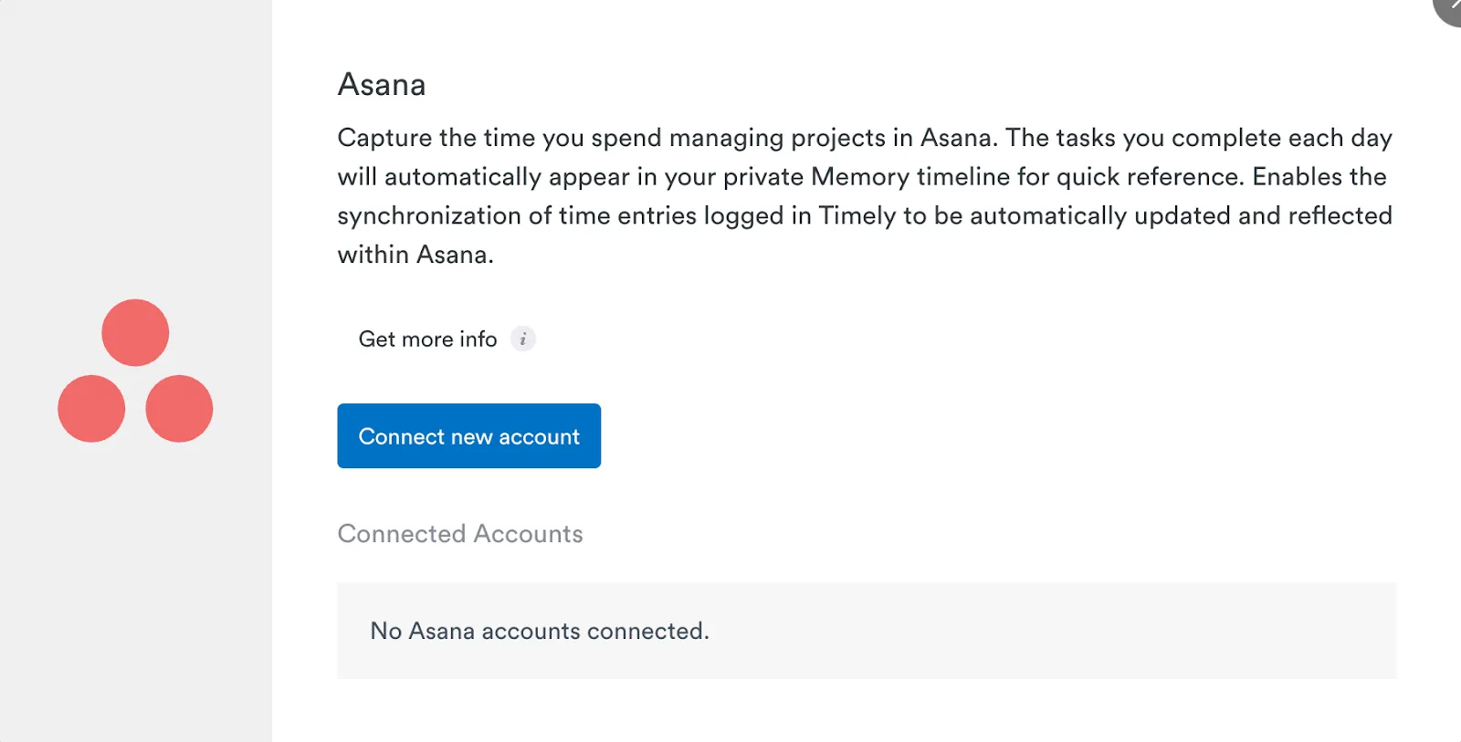Click the Connect new account button
Viewport: 1461px width, 742px height.
468,436
